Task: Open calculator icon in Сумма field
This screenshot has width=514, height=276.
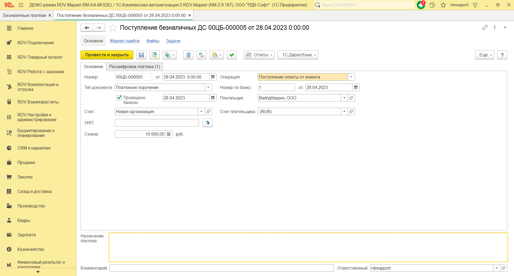Action: click(169, 134)
